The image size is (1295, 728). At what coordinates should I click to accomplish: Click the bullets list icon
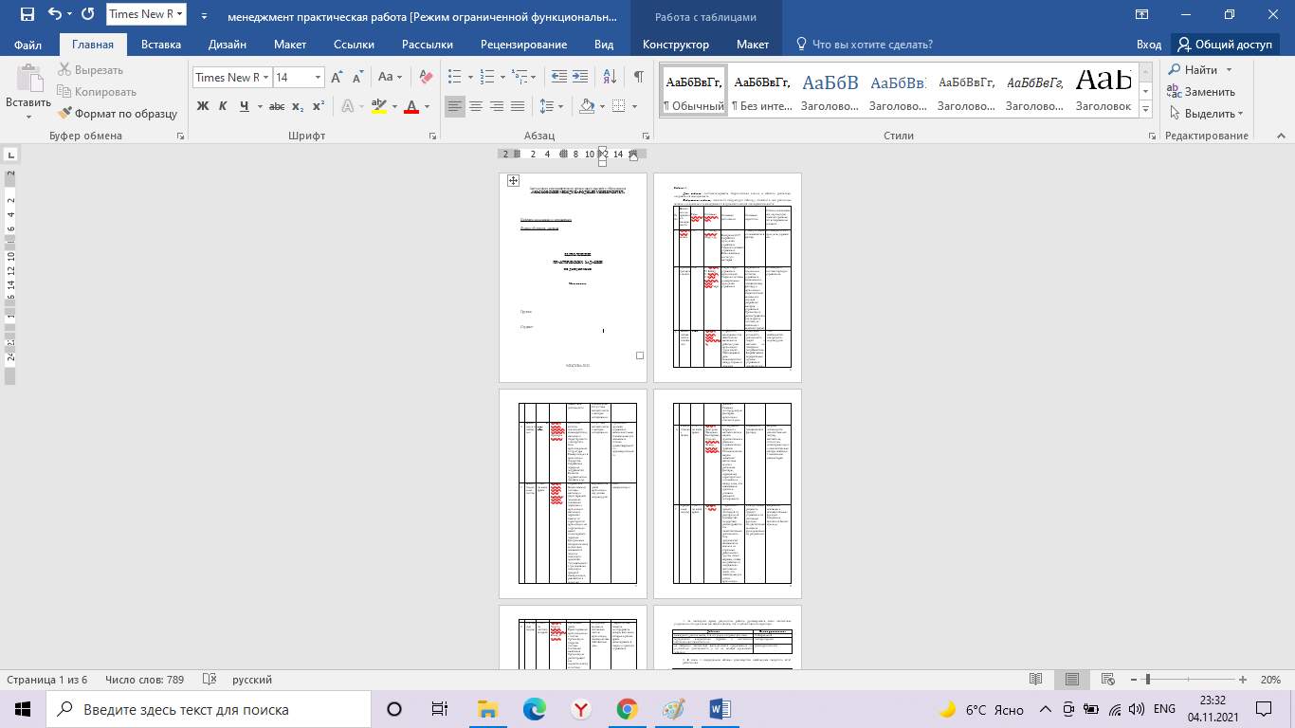click(455, 78)
